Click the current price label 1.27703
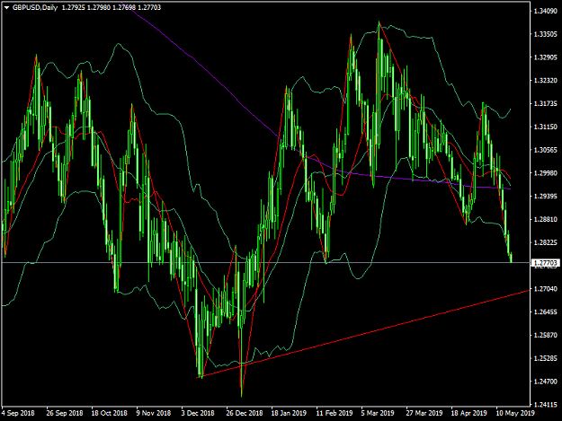The height and width of the screenshot is (421, 562). pos(546,263)
